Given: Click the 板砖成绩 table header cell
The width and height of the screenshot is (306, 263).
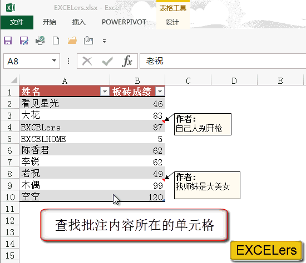Looking at the screenshot, I should [x=137, y=92].
